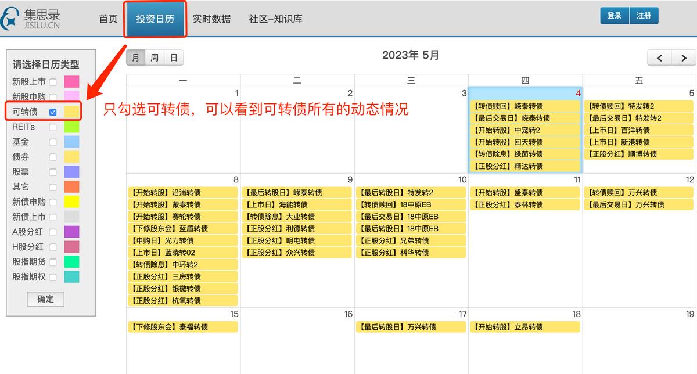The width and height of the screenshot is (697, 374).
Task: Enable the 新股上市 filter
Action: pos(53,81)
